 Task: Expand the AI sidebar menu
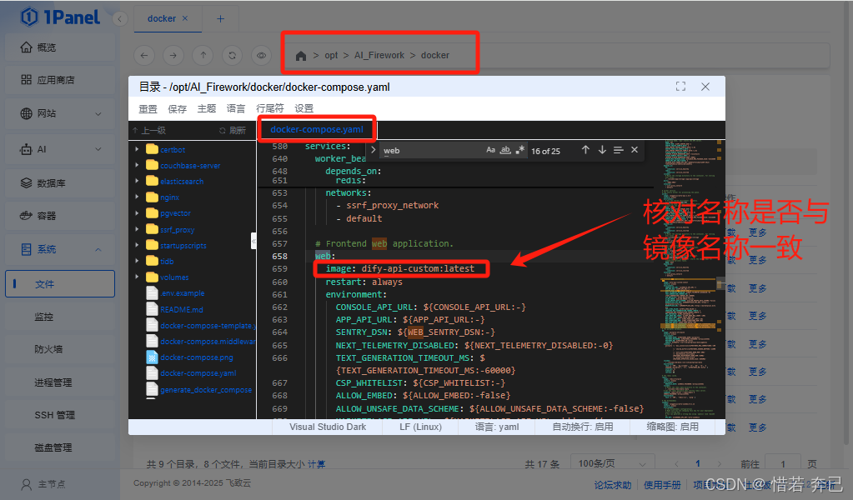pos(60,149)
